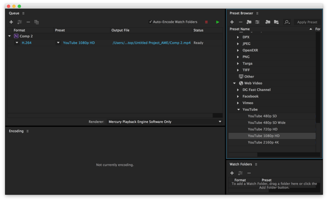Screen dimensions: 328x201
Task: Create a new preset in Preset Browser
Action: tap(232, 22)
